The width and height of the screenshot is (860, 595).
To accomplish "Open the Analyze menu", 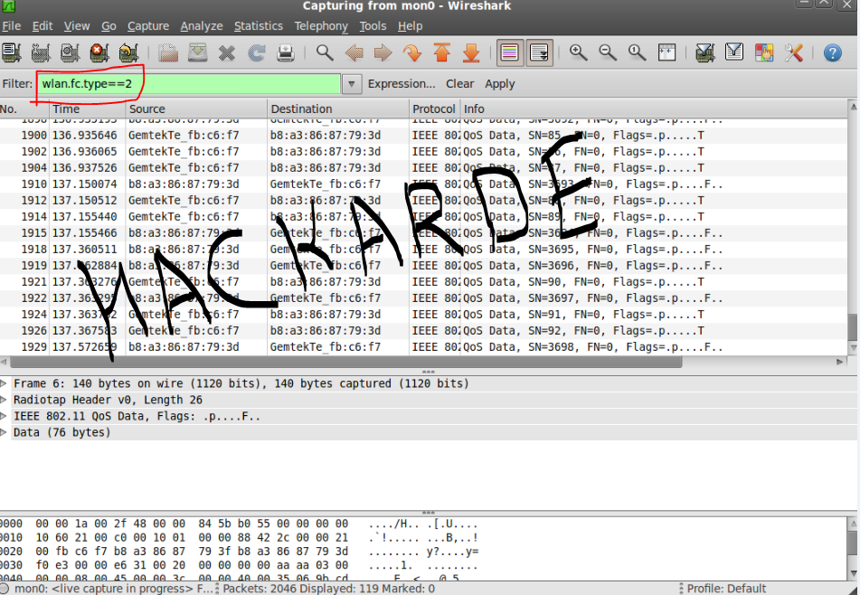I will click(x=202, y=26).
